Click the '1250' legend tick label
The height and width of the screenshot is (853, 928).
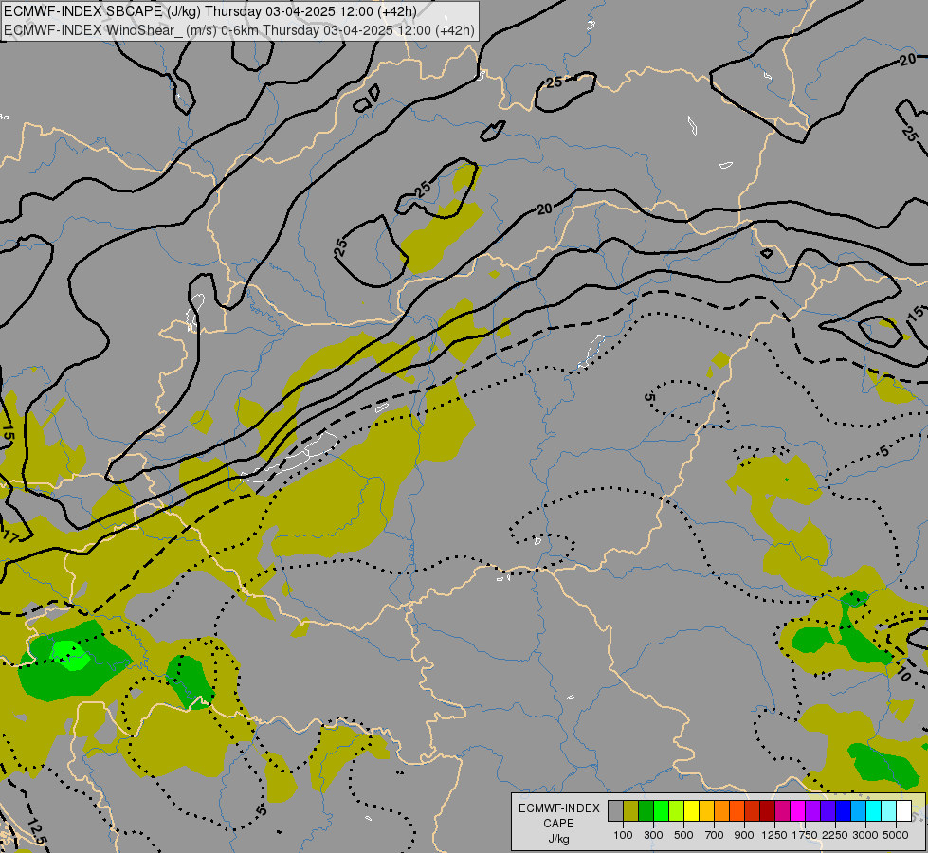point(774,835)
